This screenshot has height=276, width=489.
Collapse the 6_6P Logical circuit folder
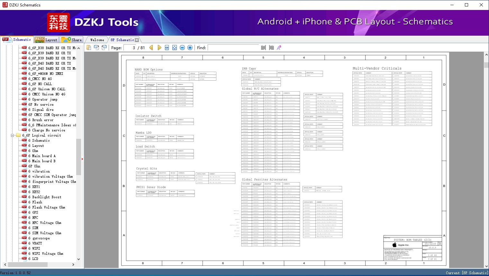13,135
